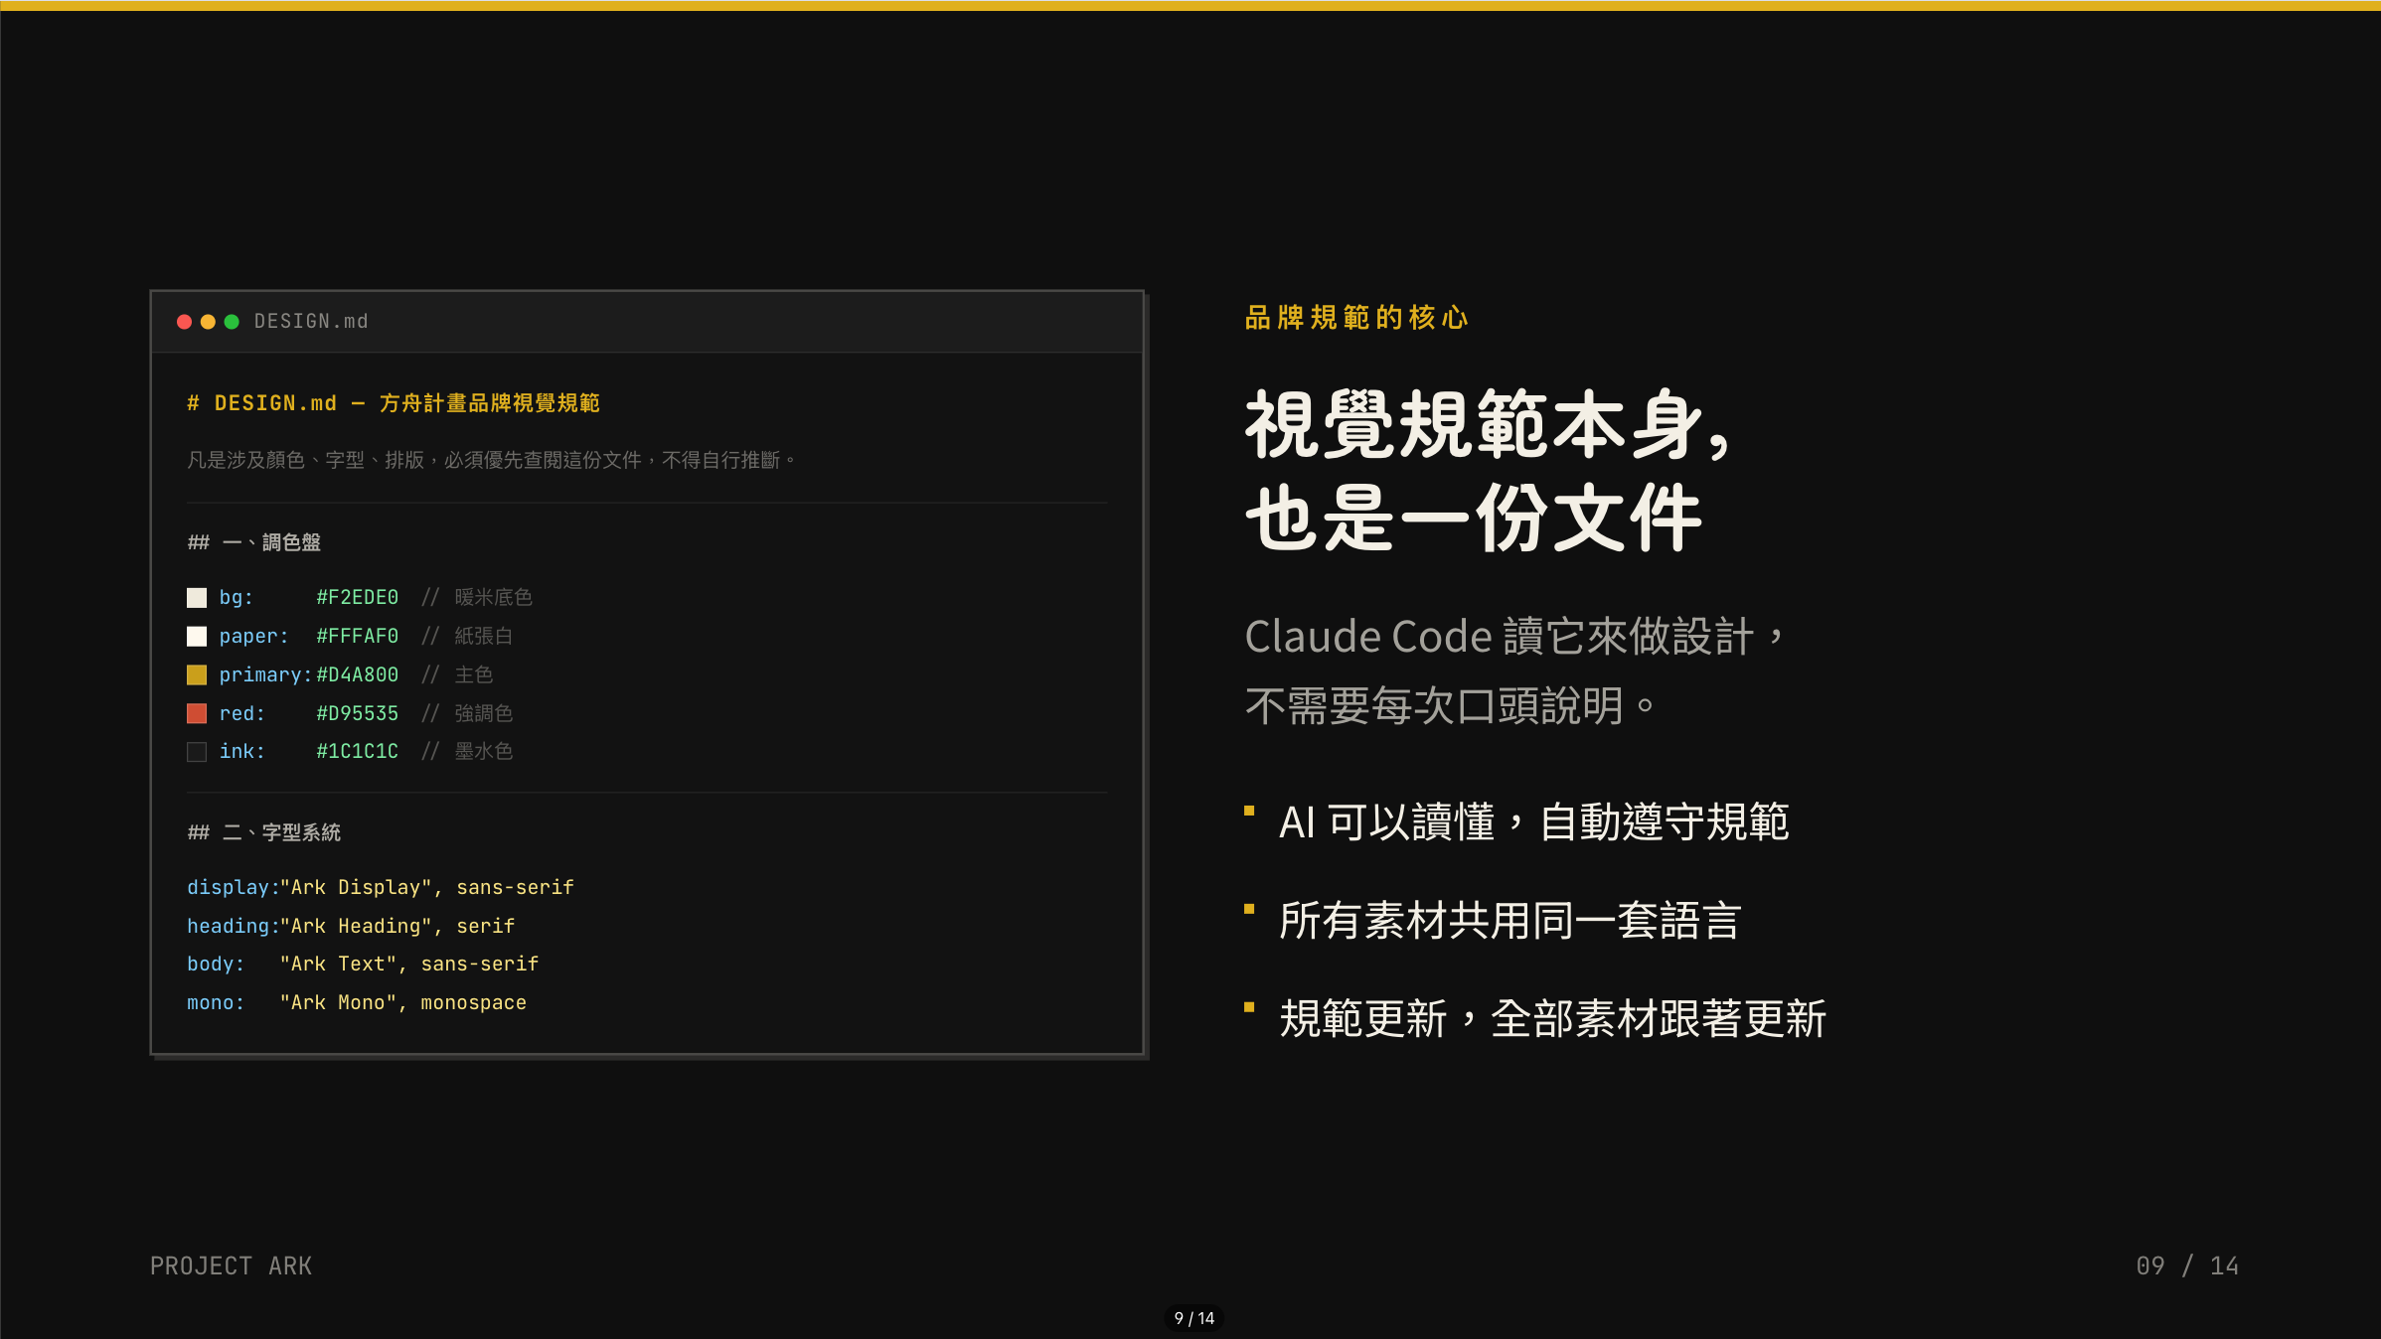Select the primary color swatch #D4A800
2381x1339 pixels.
[x=197, y=674]
